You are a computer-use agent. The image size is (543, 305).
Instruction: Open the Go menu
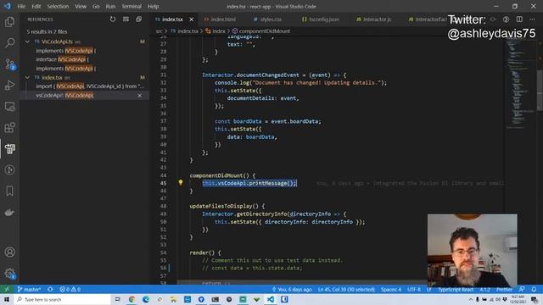click(96, 6)
